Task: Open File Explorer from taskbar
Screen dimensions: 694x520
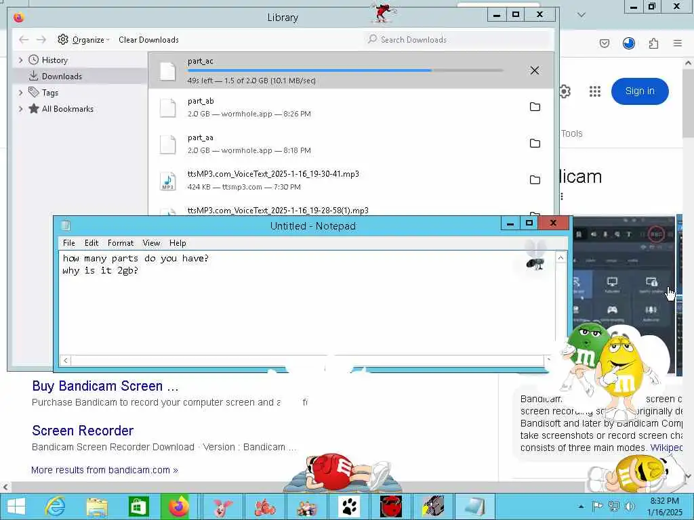Action: (97, 506)
